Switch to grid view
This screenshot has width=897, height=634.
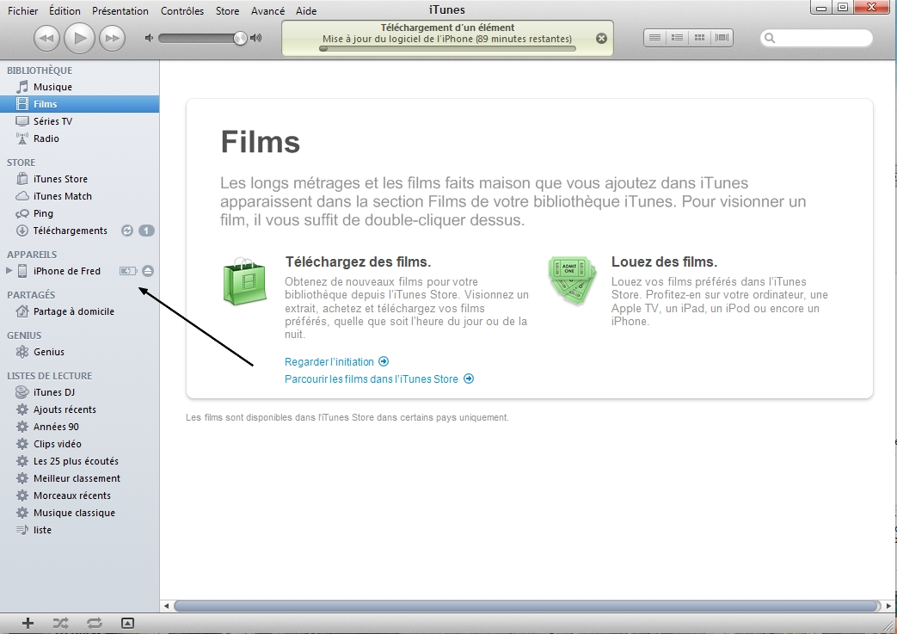point(700,38)
